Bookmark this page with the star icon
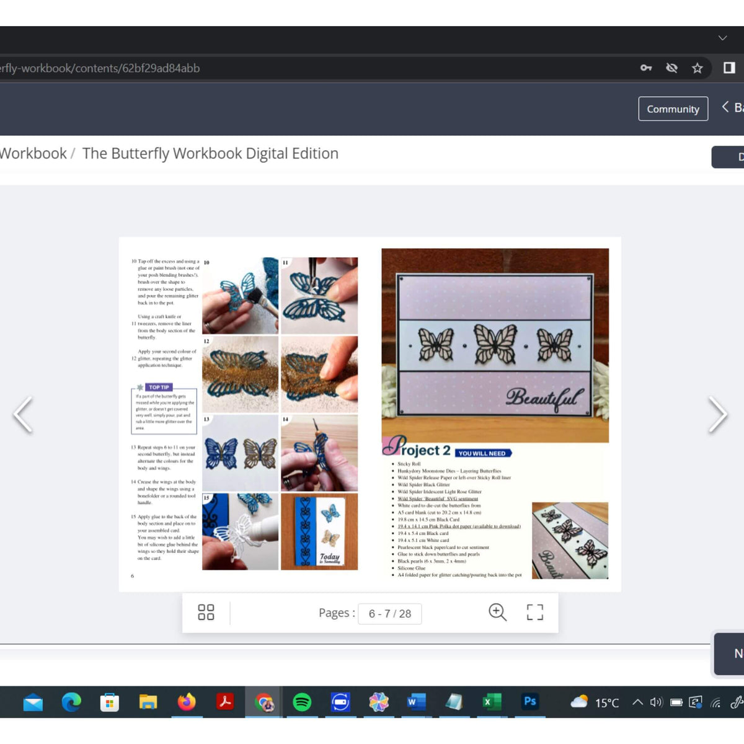 point(697,68)
